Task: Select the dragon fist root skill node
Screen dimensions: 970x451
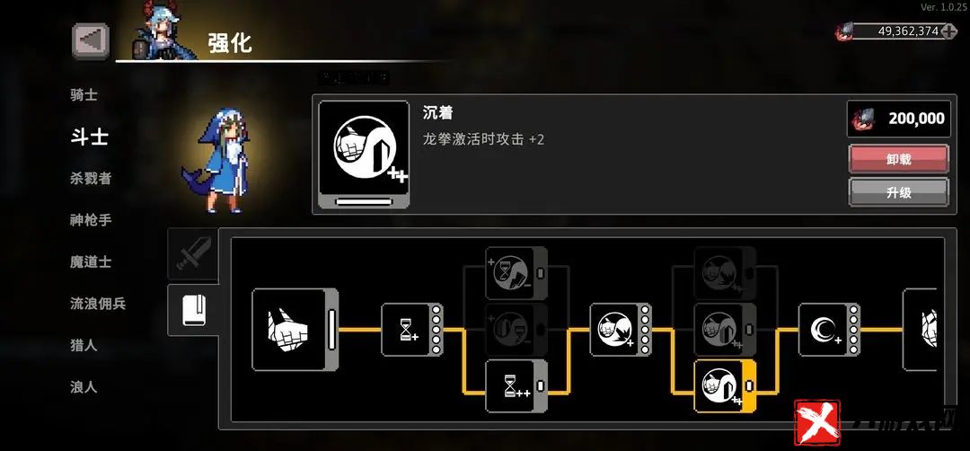Action: coord(295,329)
